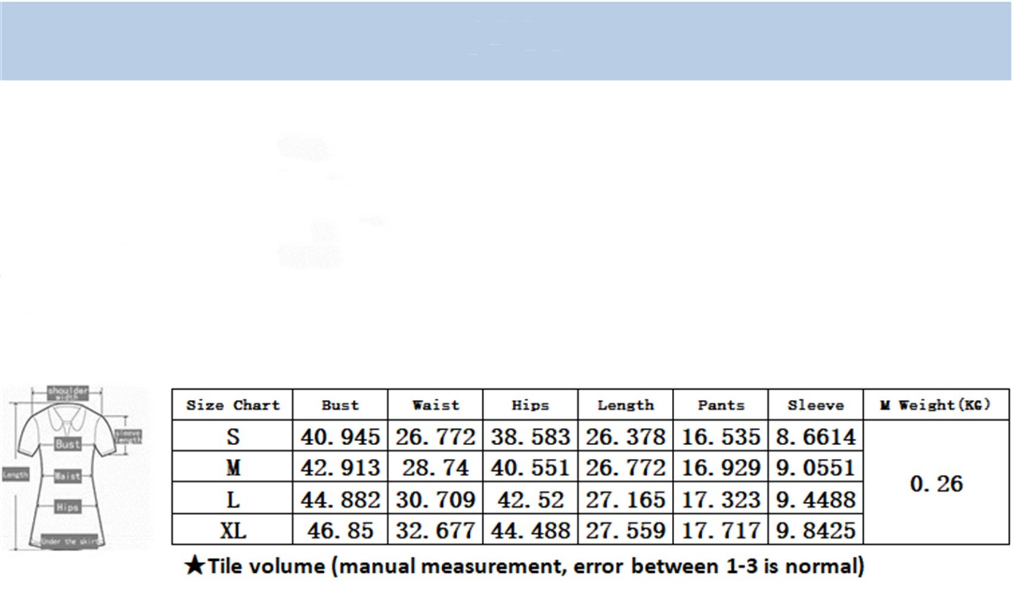The image size is (1014, 596).
Task: Click the Length label beside the dress diagram
Action: coord(15,474)
